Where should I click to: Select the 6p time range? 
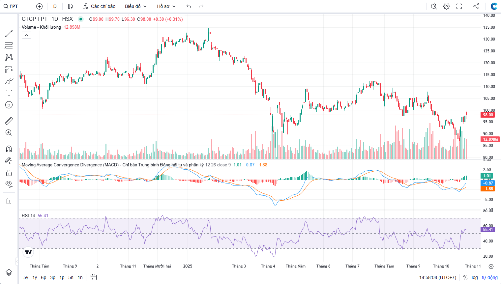point(44,277)
